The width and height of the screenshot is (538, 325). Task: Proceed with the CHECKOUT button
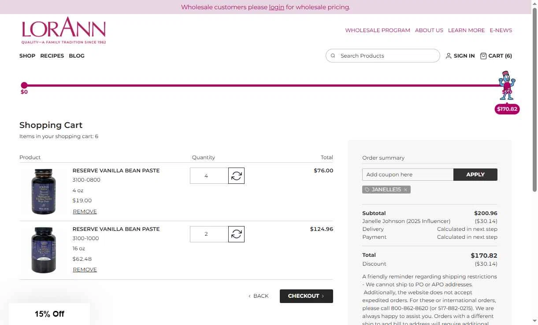coord(306,296)
